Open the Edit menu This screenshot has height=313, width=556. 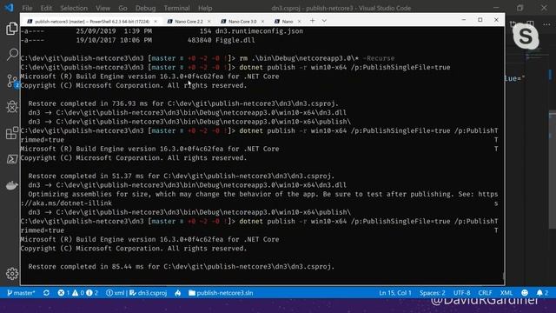tap(46, 8)
